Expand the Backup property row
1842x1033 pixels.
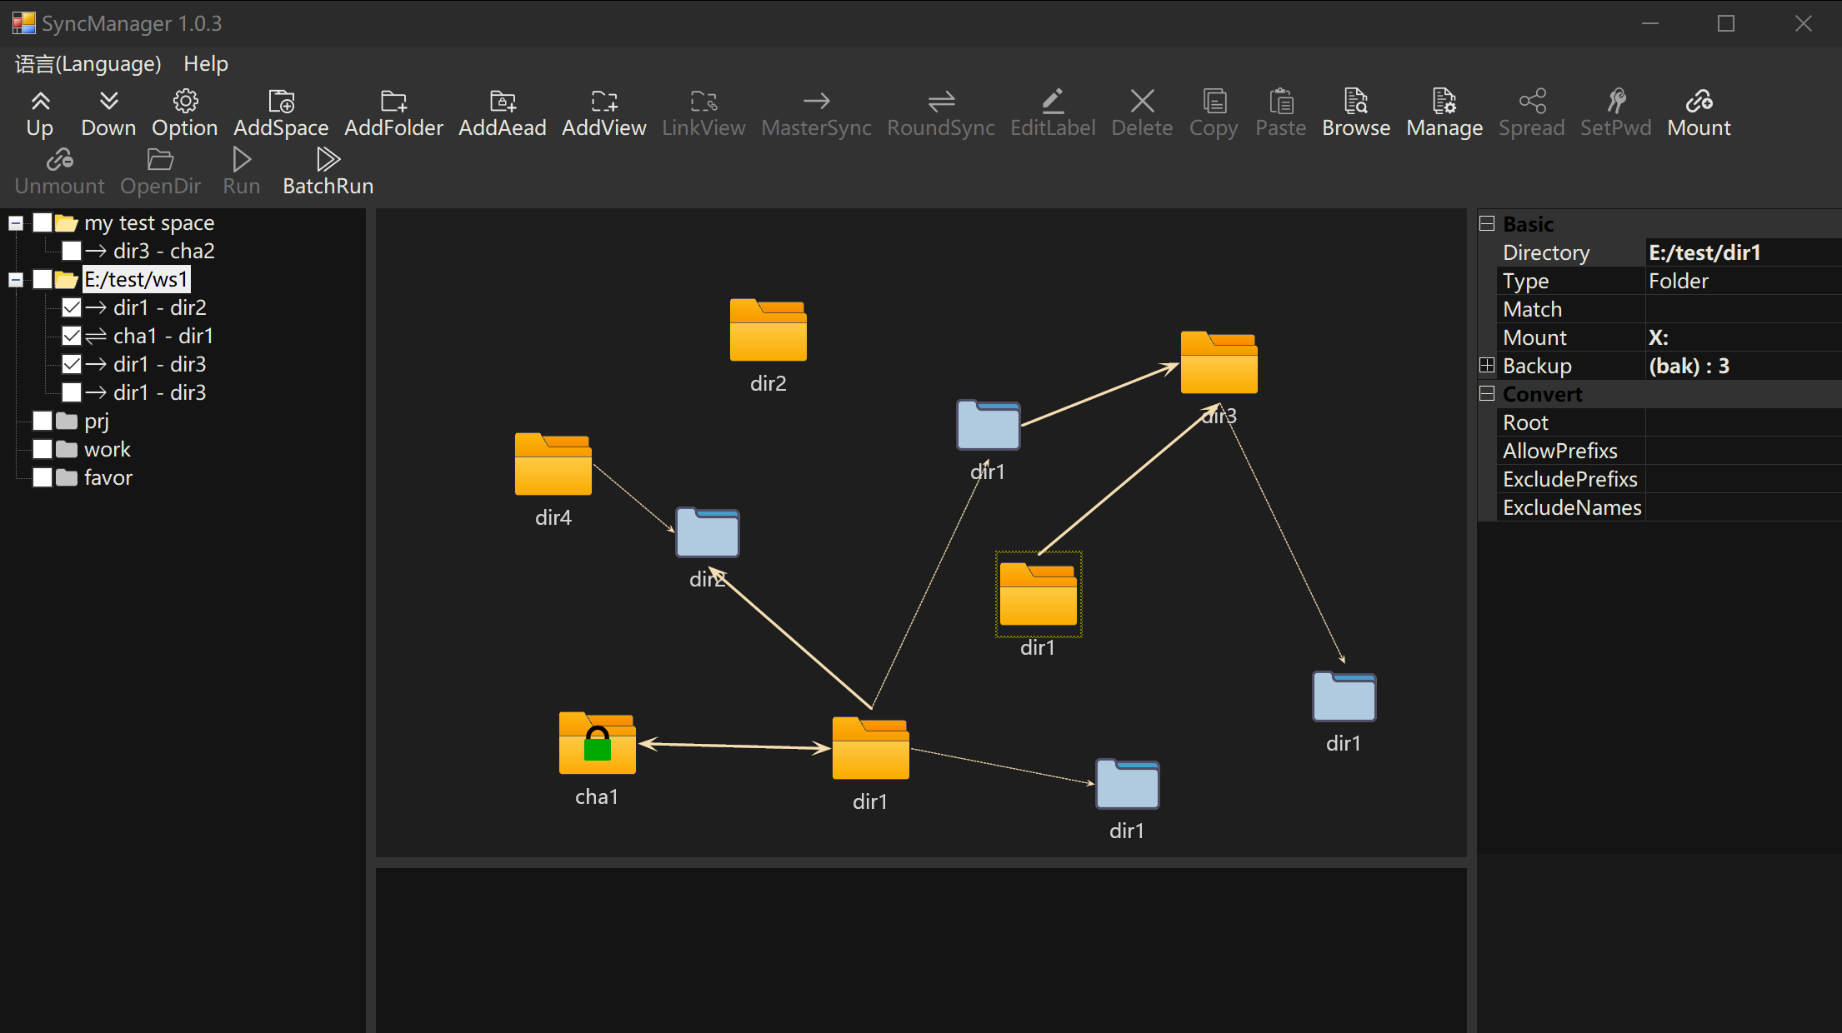coord(1487,365)
